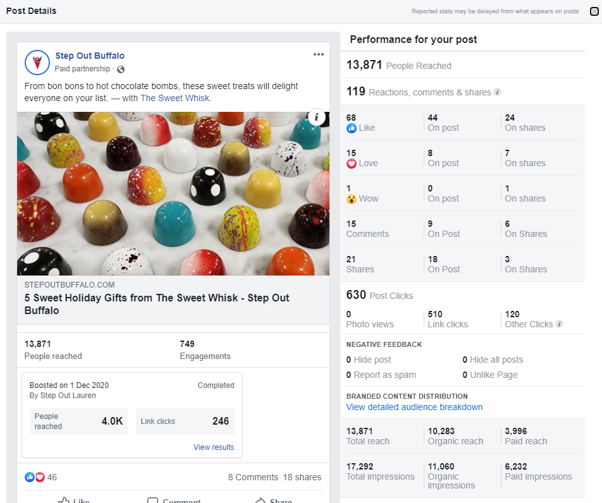Click the 18 shares count
The image size is (602, 503).
coord(302,477)
